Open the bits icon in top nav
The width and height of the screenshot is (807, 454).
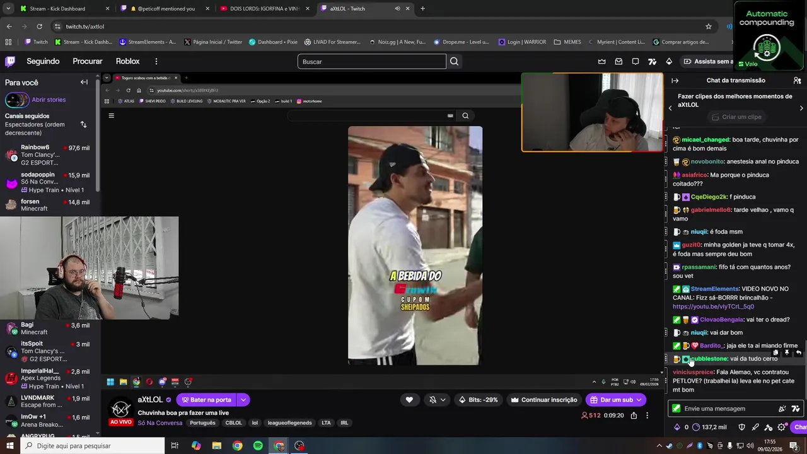pyautogui.click(x=669, y=61)
